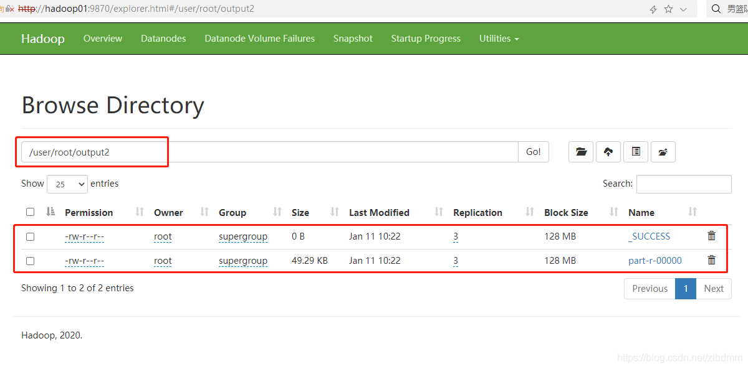The height and width of the screenshot is (369, 748).
Task: Click the sort order icon beside select-all checkbox
Action: [x=50, y=212]
